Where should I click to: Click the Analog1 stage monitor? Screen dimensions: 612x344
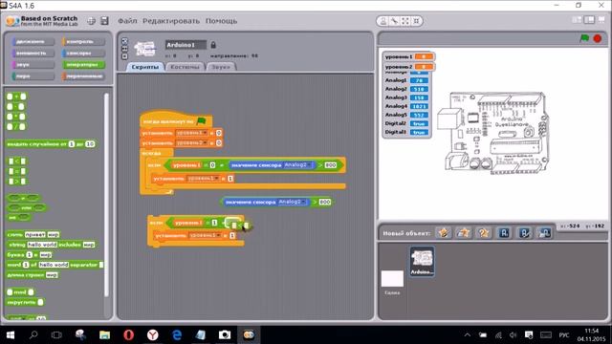pyautogui.click(x=406, y=80)
